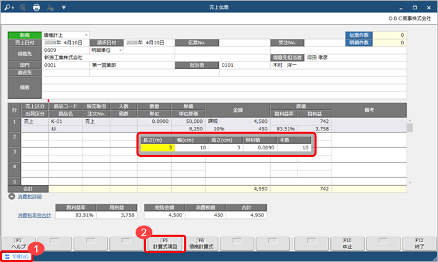Click the F1 ヘルプ button

tap(18, 244)
